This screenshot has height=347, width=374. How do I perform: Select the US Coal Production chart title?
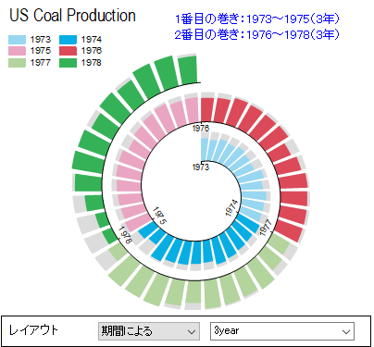[x=72, y=16]
